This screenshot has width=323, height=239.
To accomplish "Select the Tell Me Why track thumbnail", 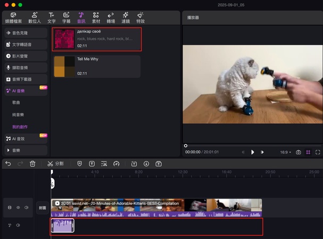I will [x=64, y=66].
